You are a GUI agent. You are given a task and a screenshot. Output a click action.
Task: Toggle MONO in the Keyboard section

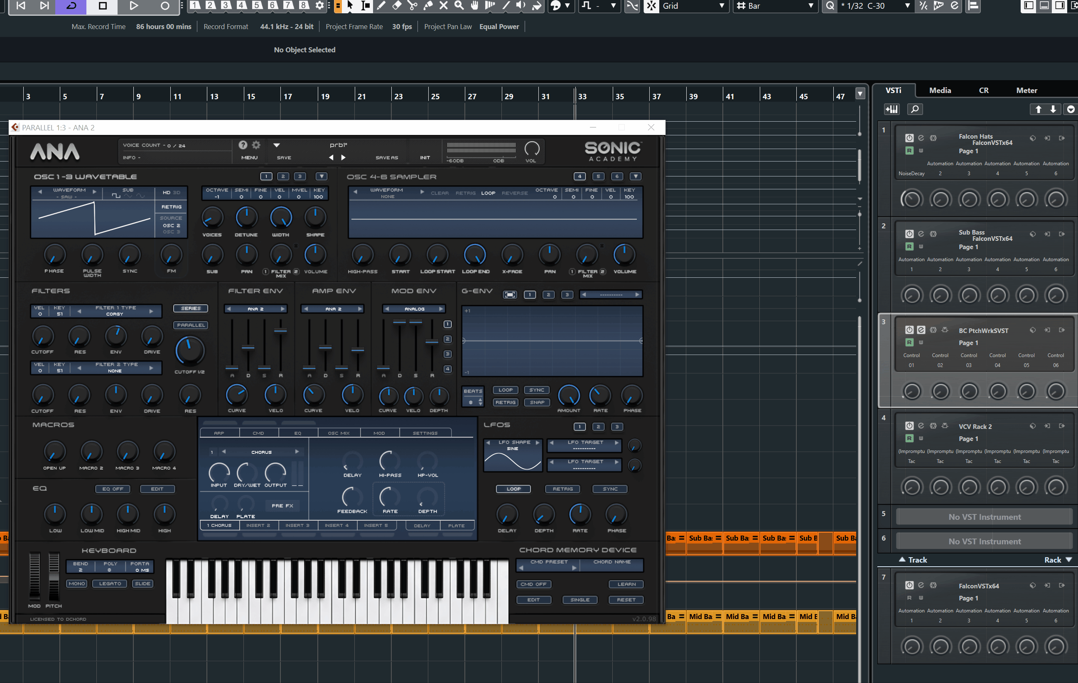76,583
